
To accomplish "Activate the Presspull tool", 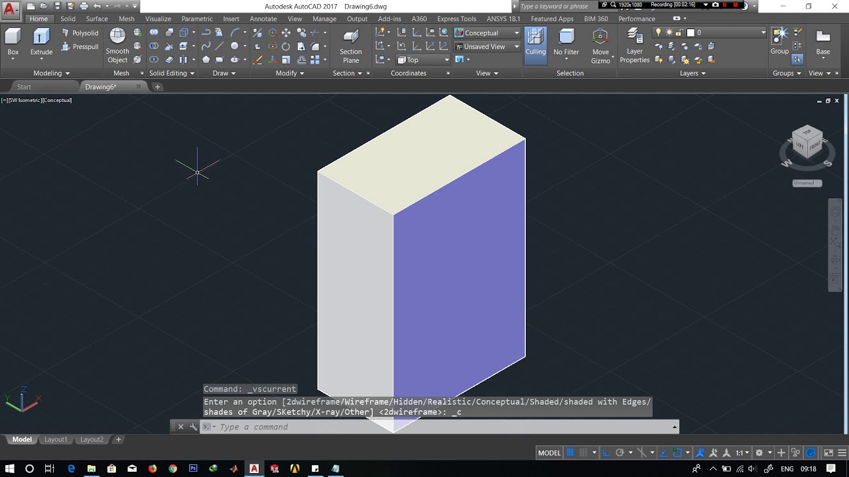I will click(80, 46).
